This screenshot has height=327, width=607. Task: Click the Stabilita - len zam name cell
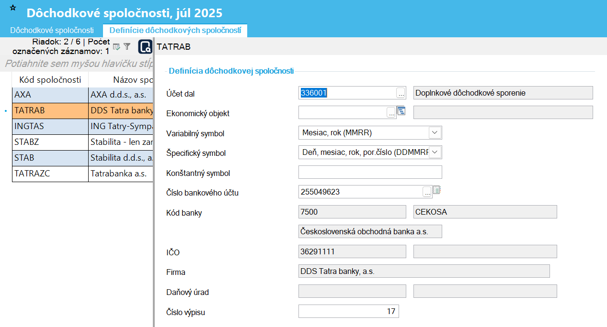pos(121,142)
